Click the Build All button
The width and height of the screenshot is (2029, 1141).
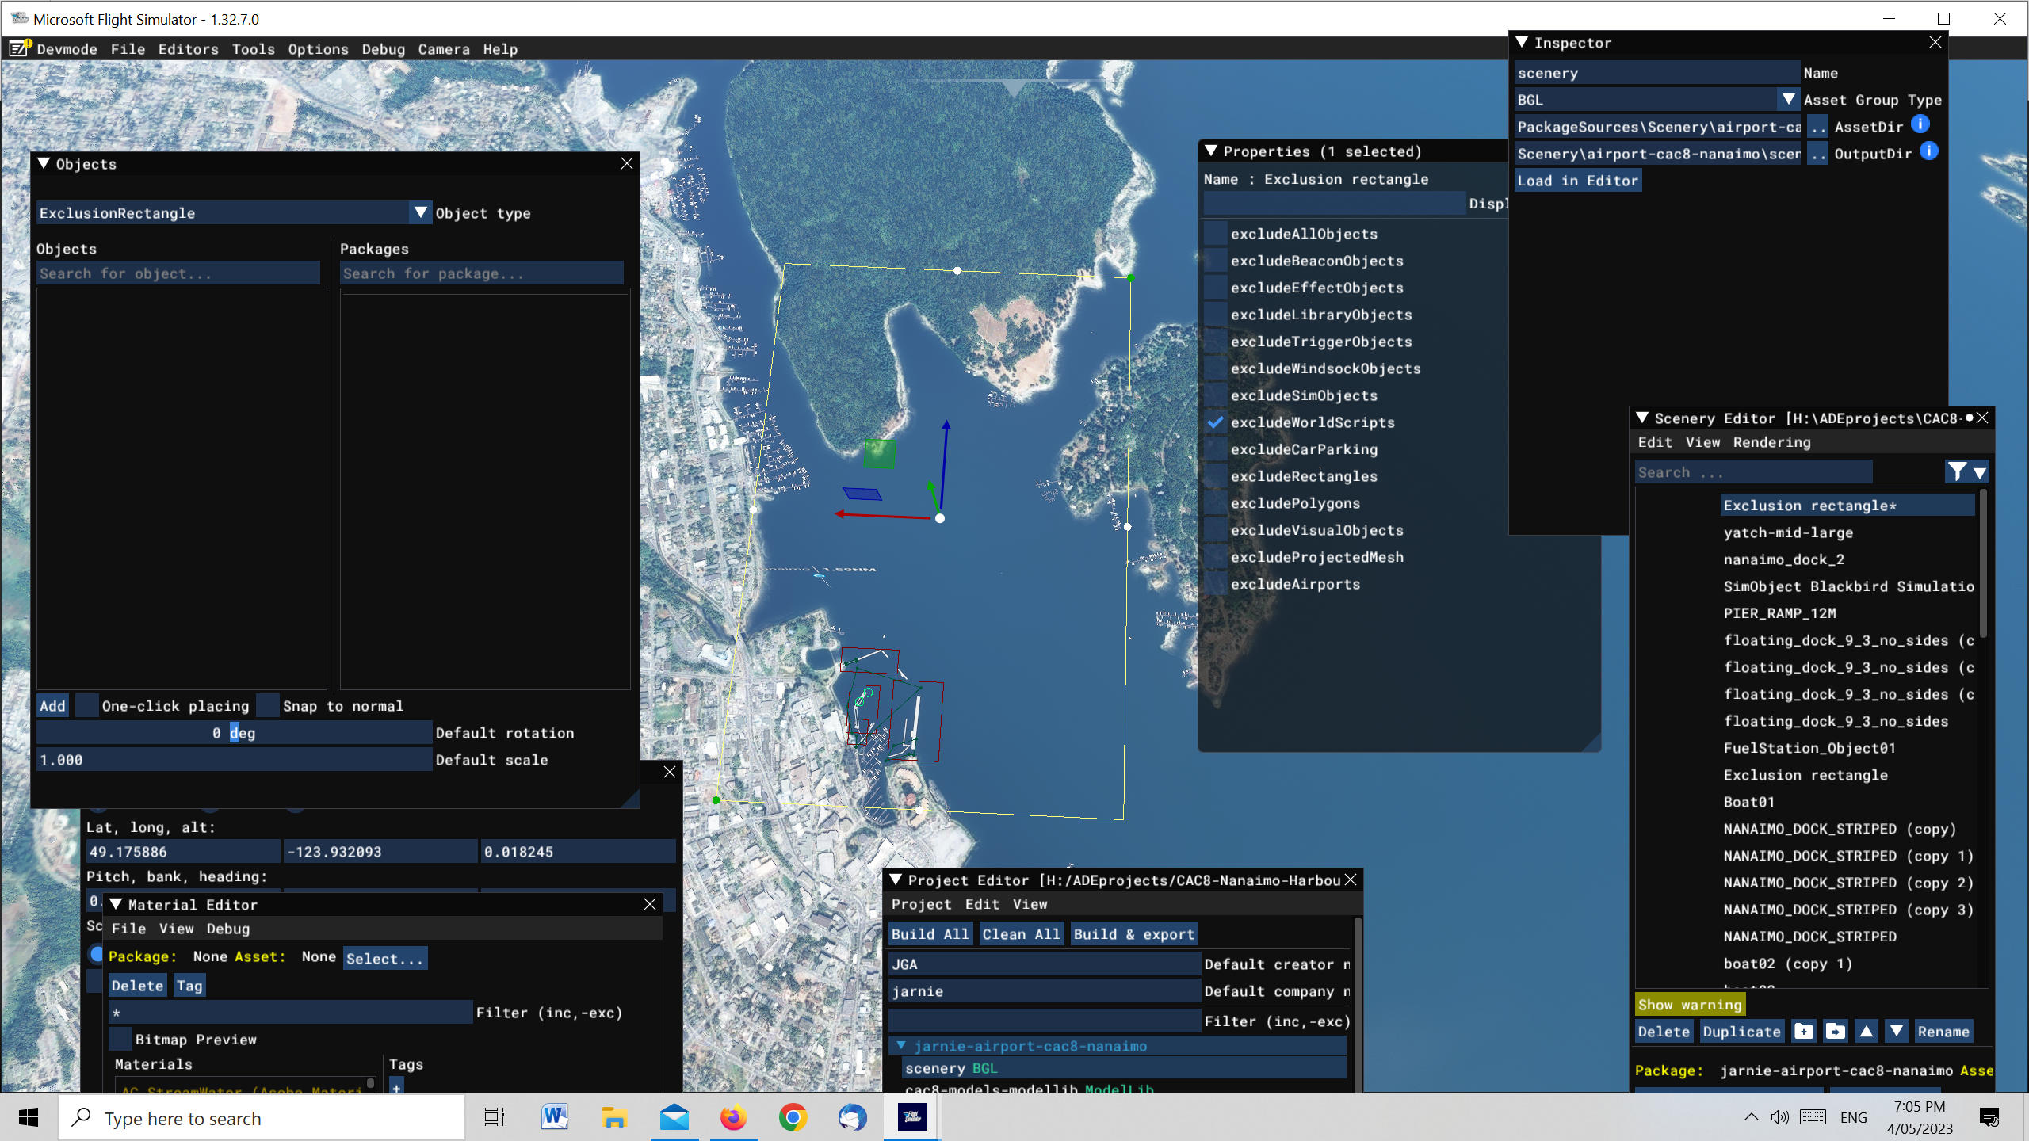[x=930, y=934]
